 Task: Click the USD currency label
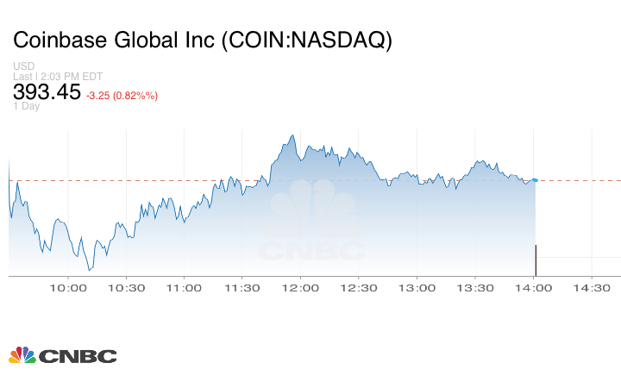23,66
